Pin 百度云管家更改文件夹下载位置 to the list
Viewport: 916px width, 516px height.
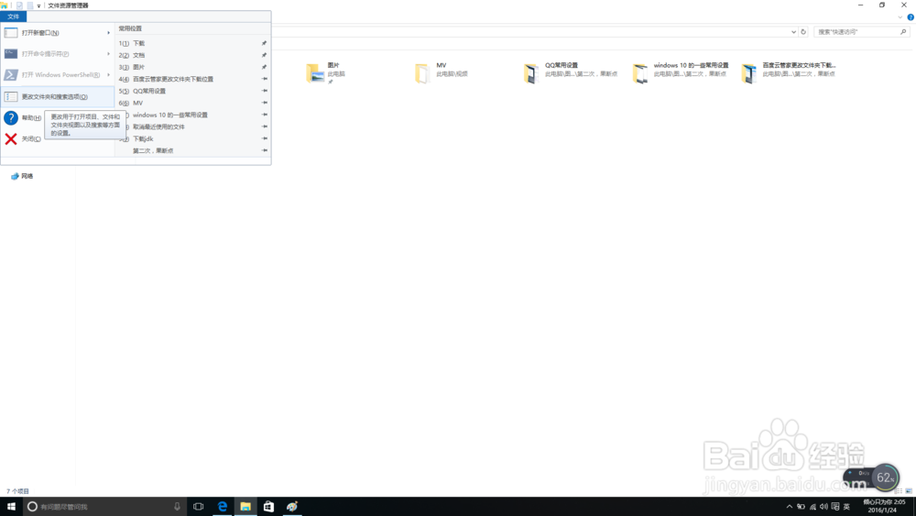[x=264, y=79]
